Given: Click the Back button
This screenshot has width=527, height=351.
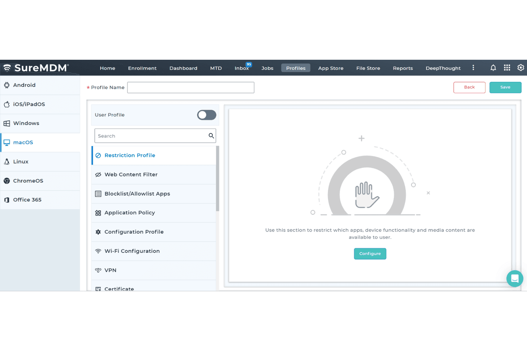Looking at the screenshot, I should coord(469,87).
